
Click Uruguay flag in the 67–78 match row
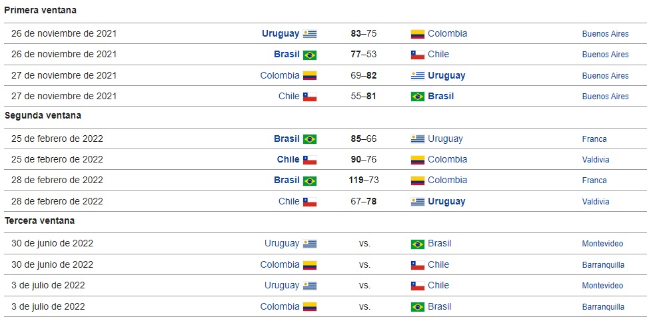(418, 202)
